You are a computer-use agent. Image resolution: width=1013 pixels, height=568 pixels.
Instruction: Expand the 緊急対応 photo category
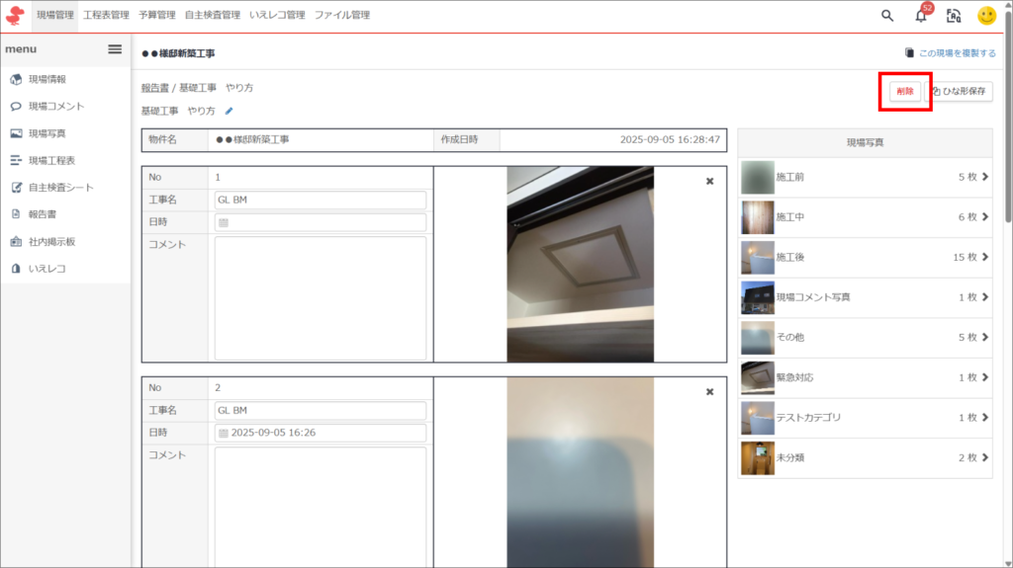pyautogui.click(x=984, y=377)
